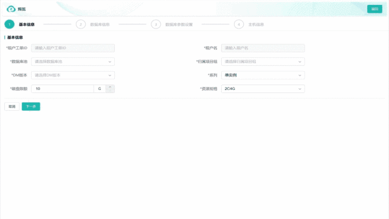Open the 资源规格 dropdown showing 2C4G
Screen dimensions: 389x219
[x=263, y=89]
